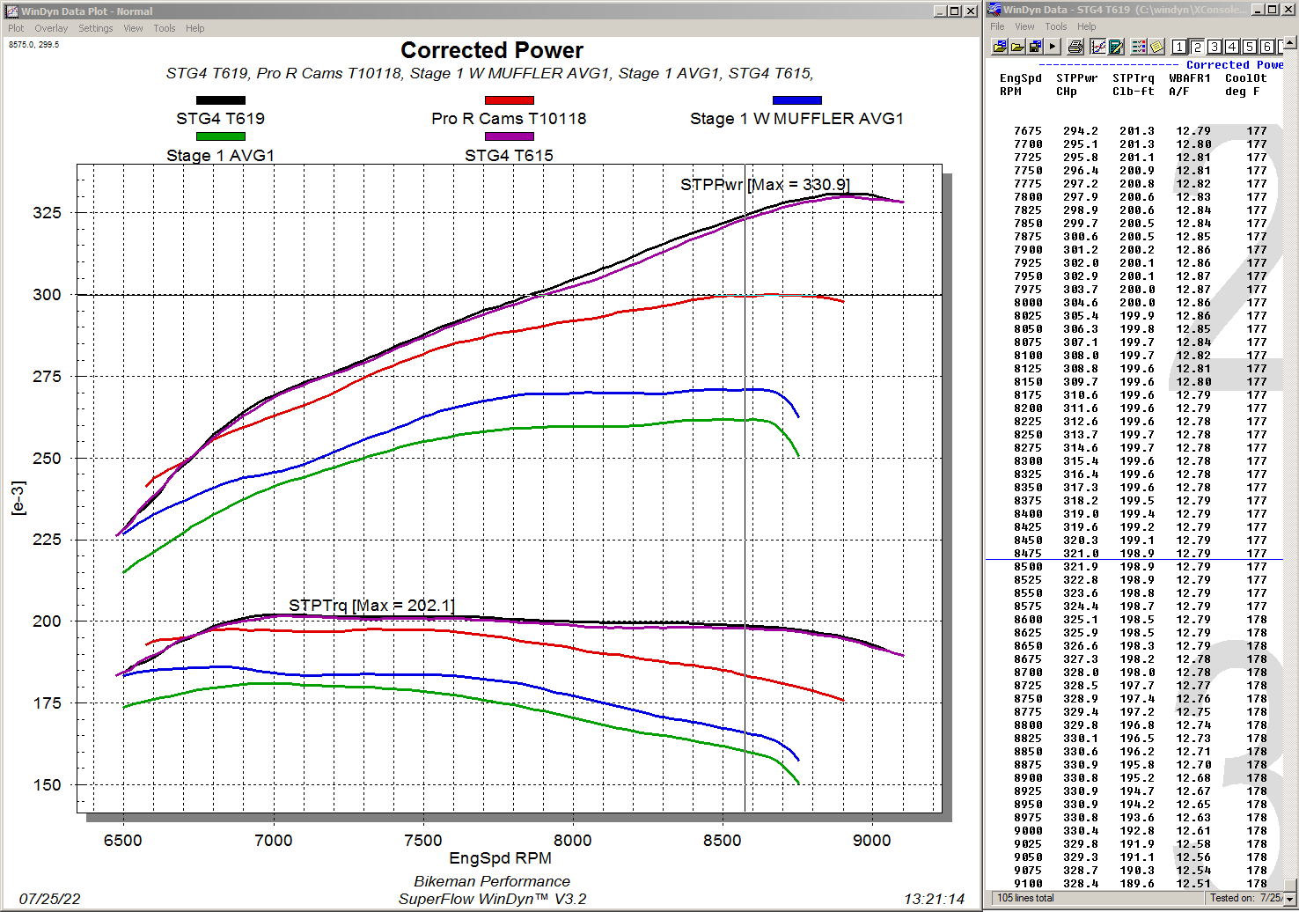Viewport: 1299px width, 912px height.
Task: Open the Overlay menu in plot window
Action: click(51, 28)
